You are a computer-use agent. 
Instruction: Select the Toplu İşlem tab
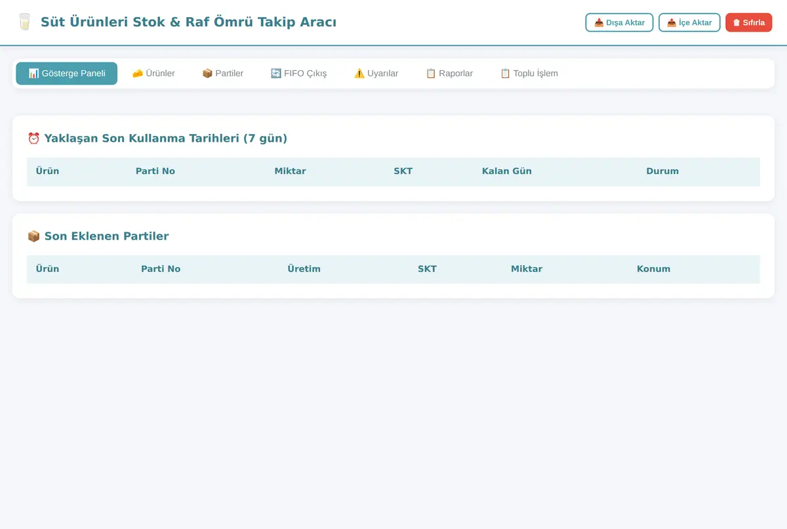tap(529, 74)
